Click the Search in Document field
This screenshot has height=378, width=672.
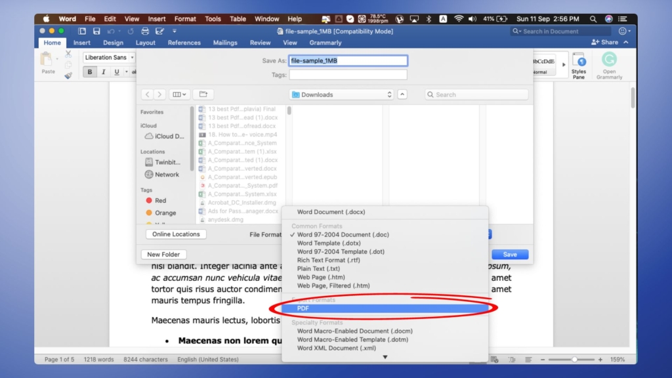[561, 31]
